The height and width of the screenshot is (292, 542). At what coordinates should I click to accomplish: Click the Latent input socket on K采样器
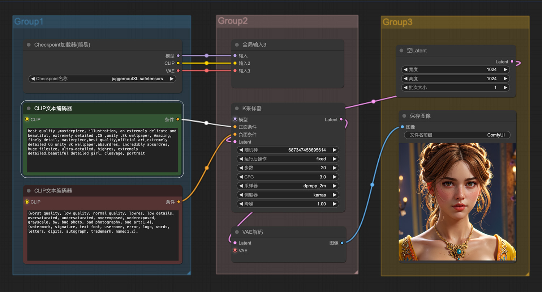(x=235, y=142)
